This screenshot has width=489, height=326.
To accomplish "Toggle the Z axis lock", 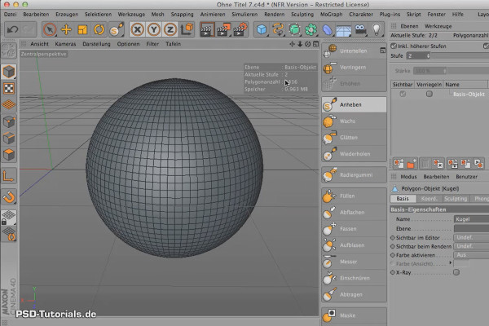I will tap(170, 29).
